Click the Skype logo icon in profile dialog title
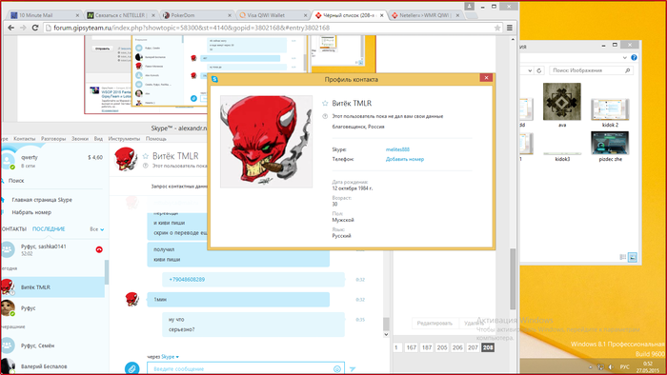The width and height of the screenshot is (667, 375). [214, 79]
